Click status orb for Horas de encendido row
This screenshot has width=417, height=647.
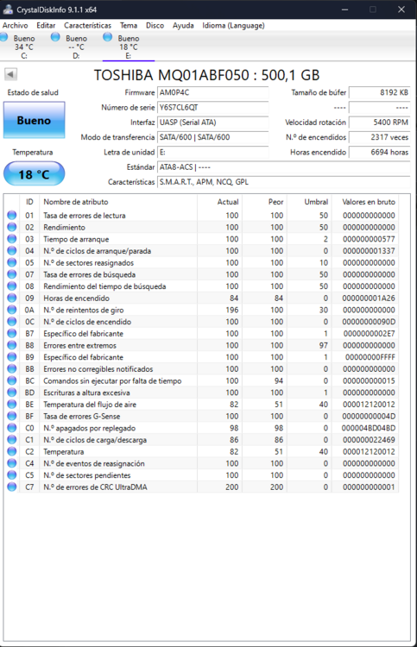tap(12, 298)
